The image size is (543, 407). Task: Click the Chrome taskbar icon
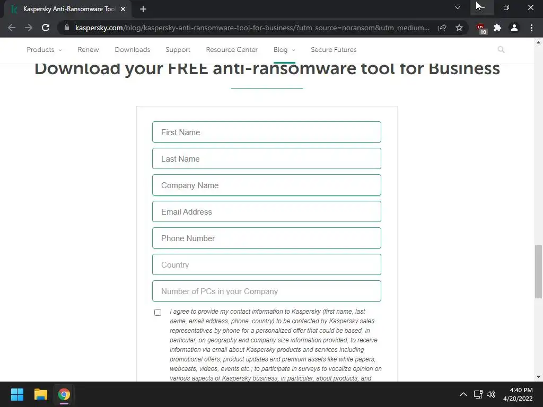pyautogui.click(x=64, y=394)
